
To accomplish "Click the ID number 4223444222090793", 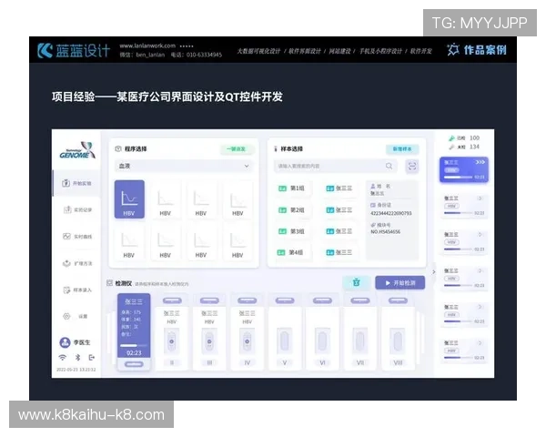I will click(x=390, y=213).
